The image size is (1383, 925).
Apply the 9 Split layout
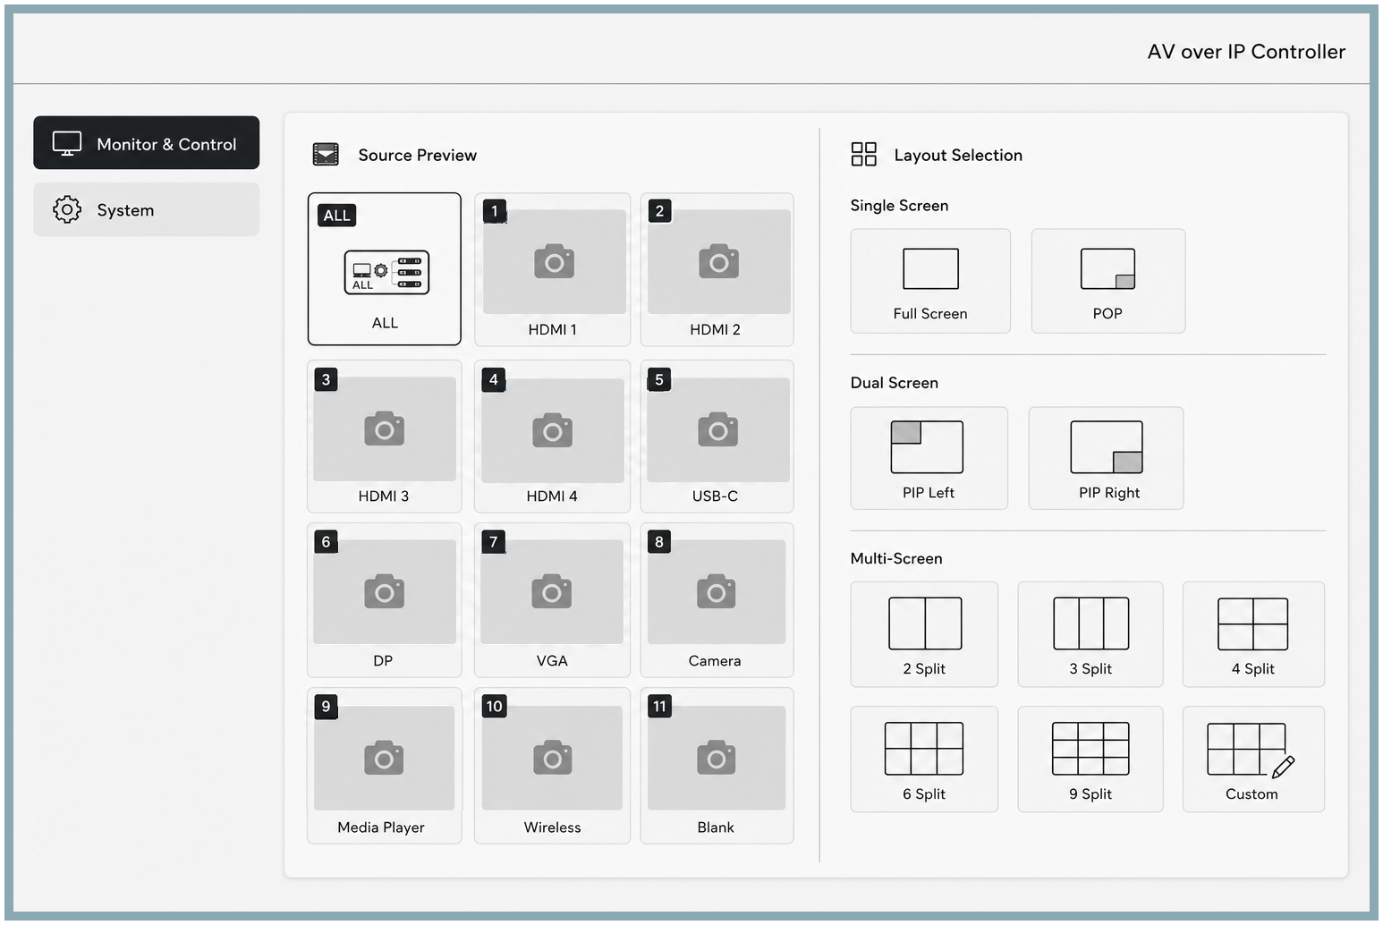coord(1090,760)
